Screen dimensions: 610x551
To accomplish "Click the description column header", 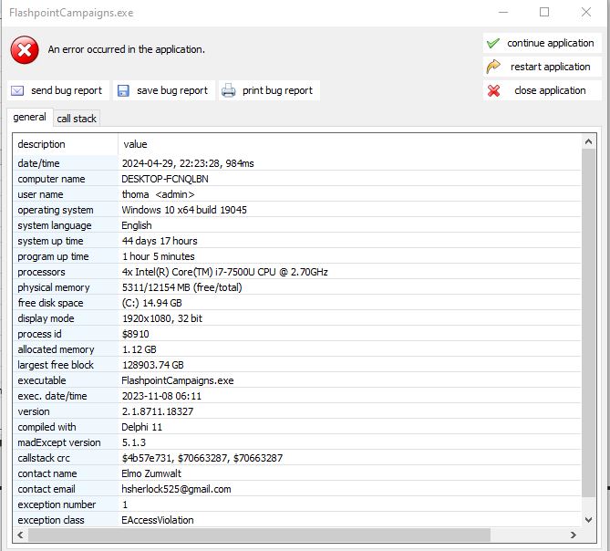I will coord(66,144).
